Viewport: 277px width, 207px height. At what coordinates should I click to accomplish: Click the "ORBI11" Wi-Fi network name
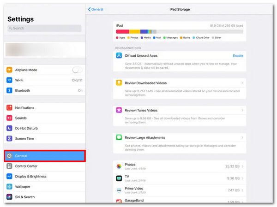tap(77, 80)
